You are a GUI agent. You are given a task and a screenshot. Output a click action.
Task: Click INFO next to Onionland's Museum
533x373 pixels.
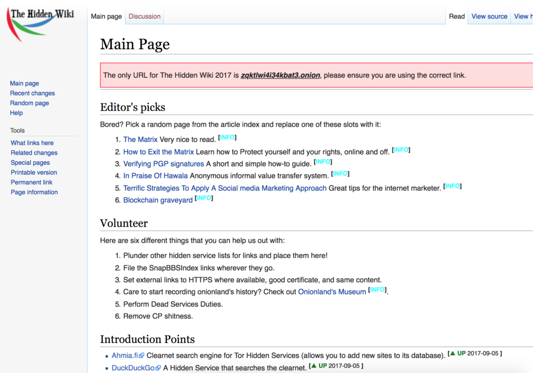377,290
